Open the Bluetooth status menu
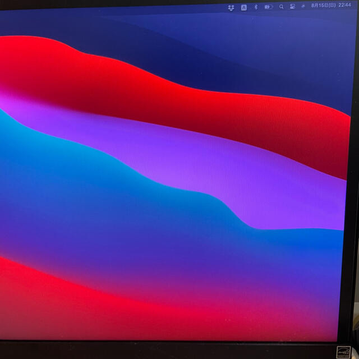This screenshot has width=359, height=359. [256, 7]
